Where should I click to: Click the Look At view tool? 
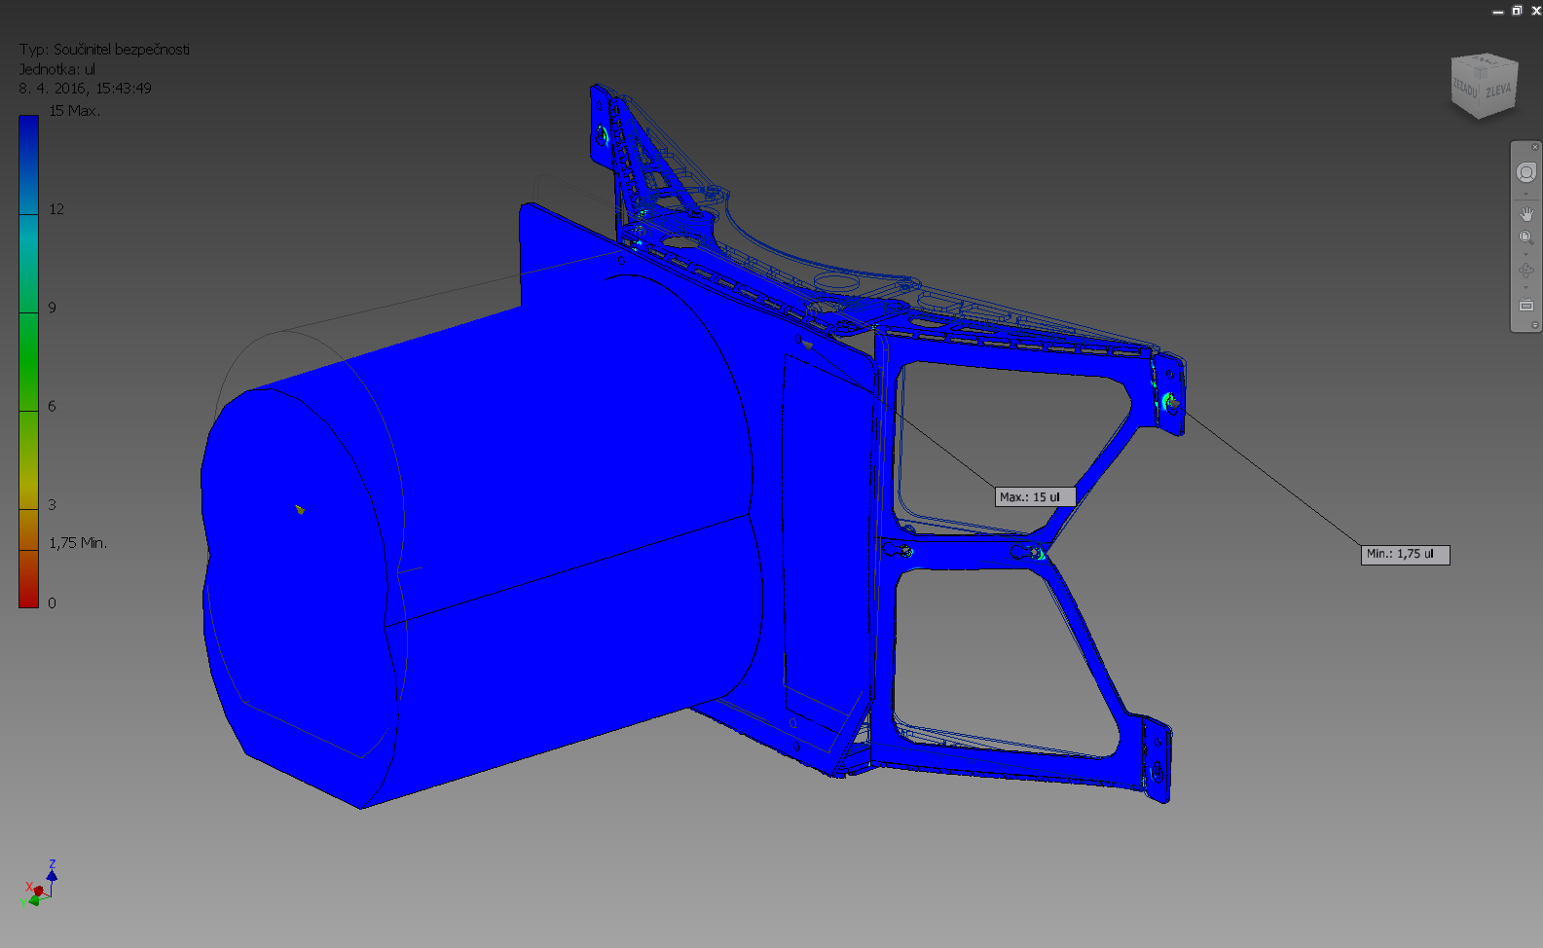(x=1525, y=305)
